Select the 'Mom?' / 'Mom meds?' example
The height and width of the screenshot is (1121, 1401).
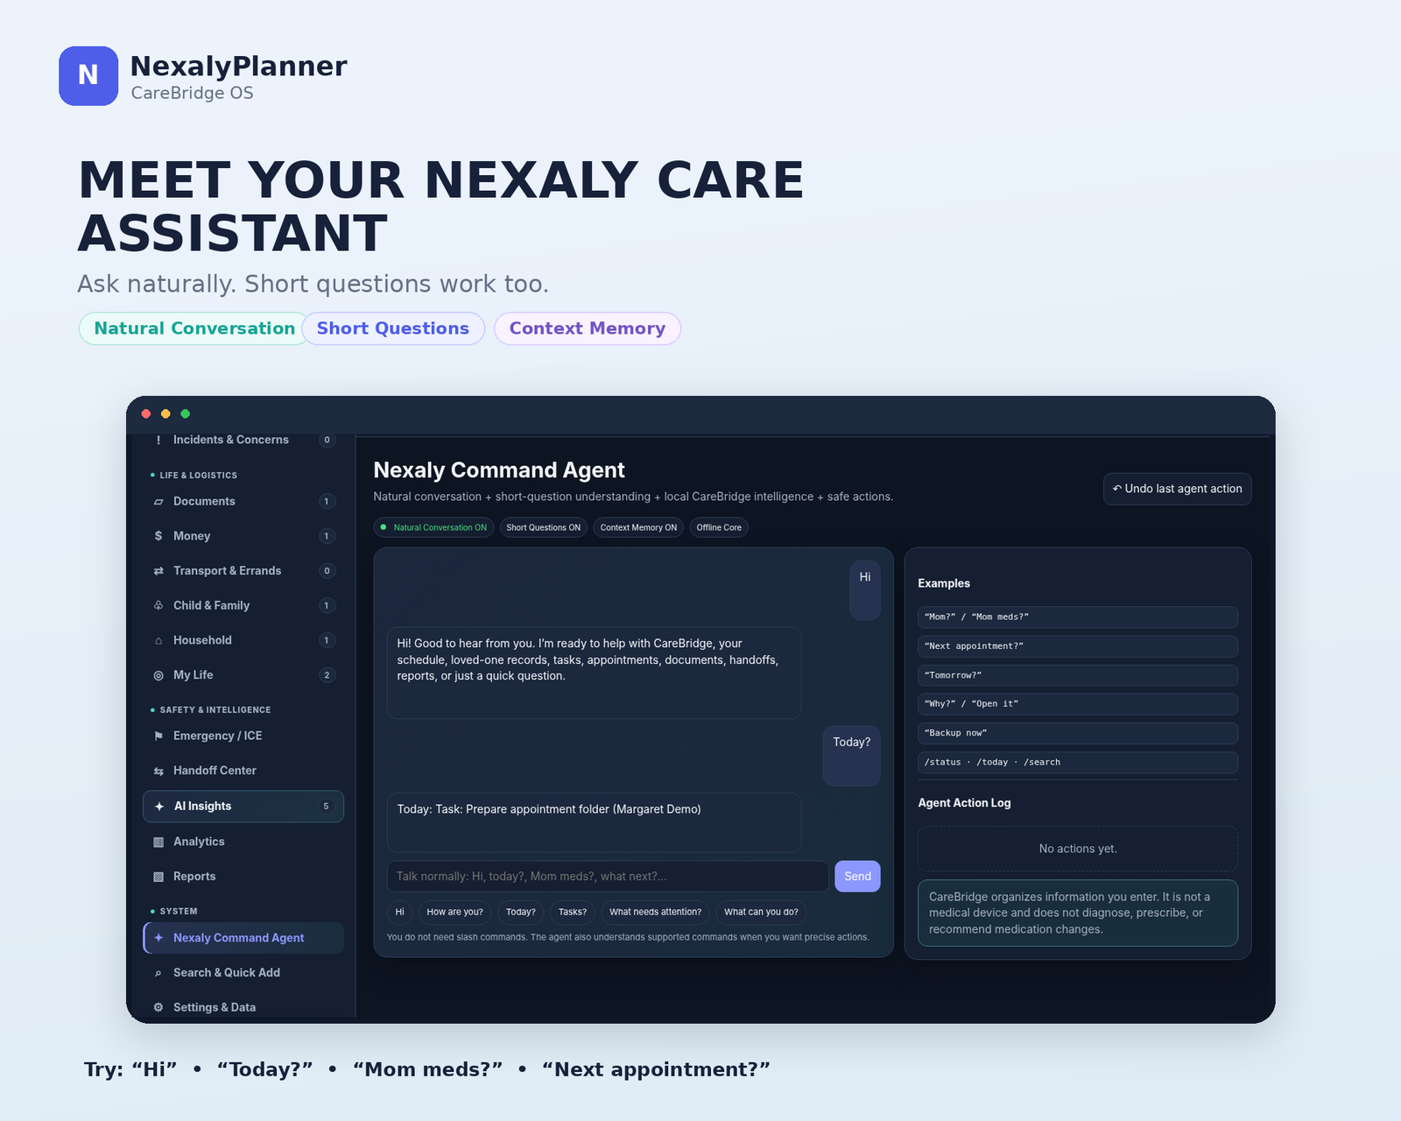pyautogui.click(x=1078, y=617)
